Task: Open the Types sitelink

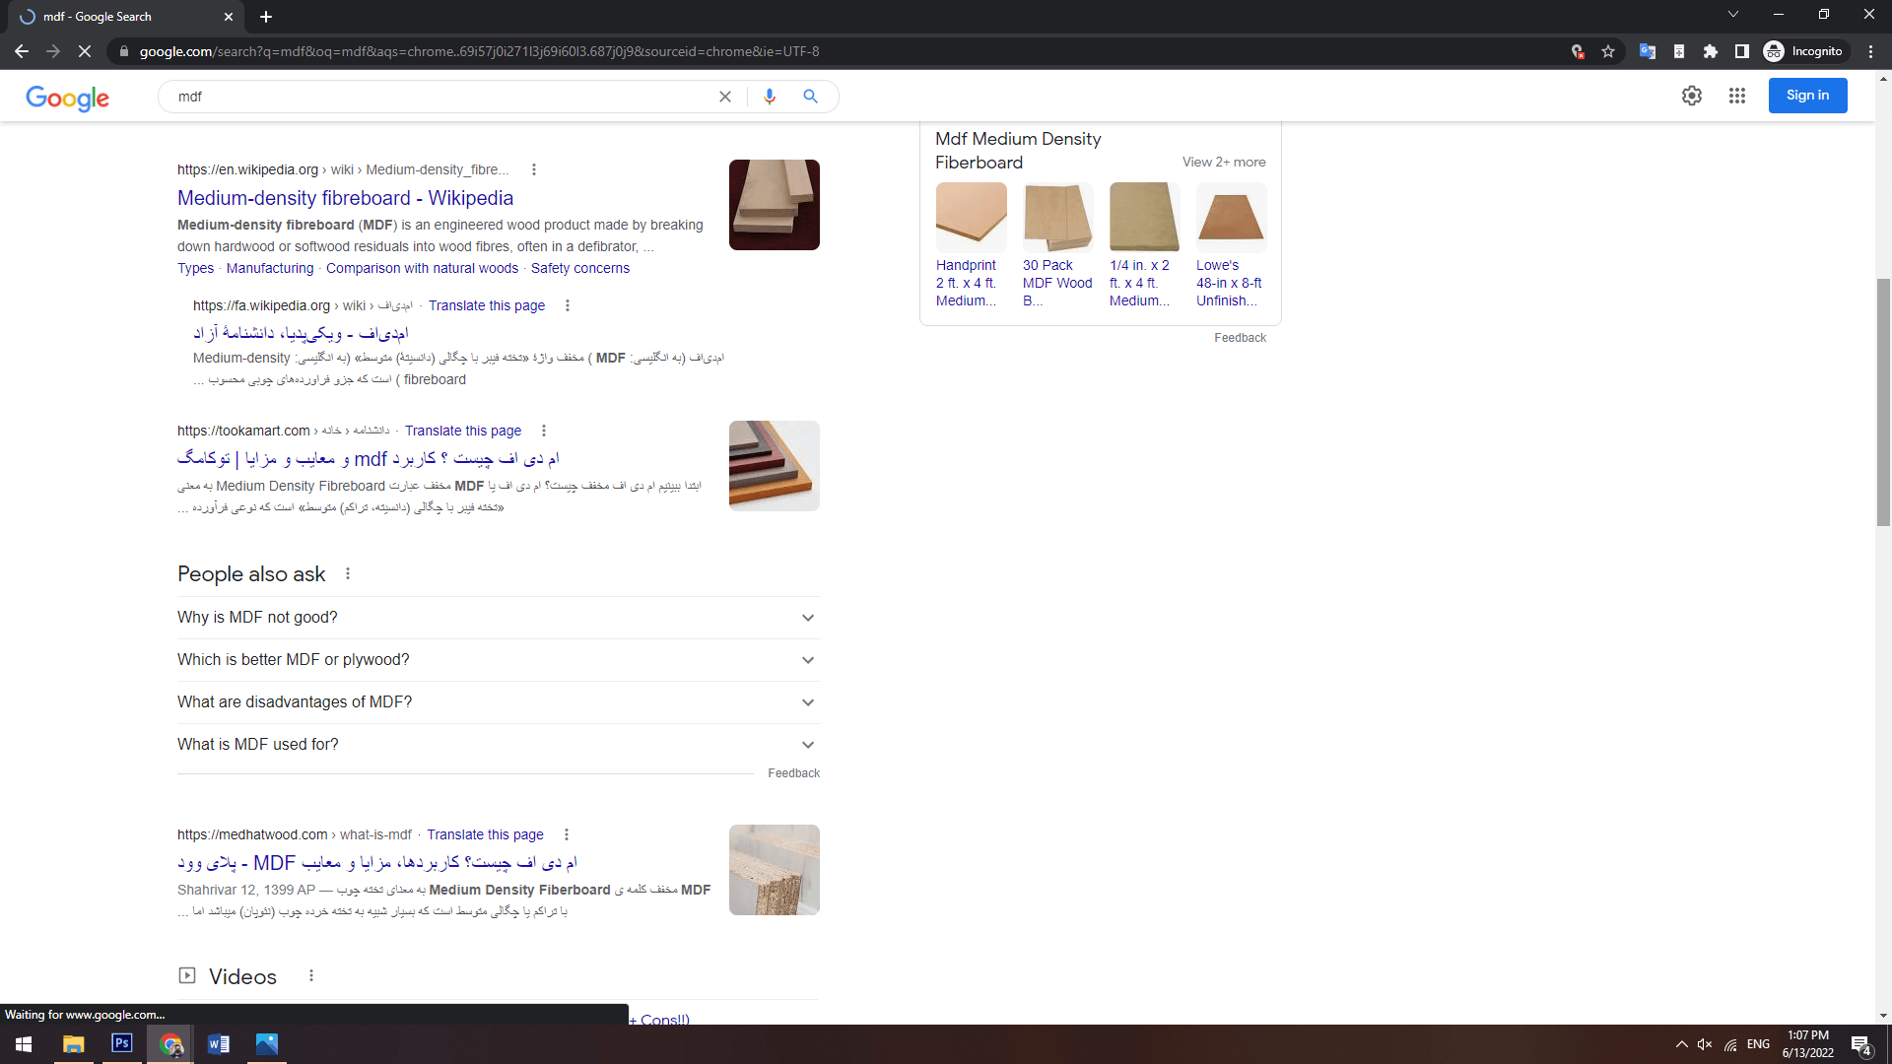Action: click(195, 268)
